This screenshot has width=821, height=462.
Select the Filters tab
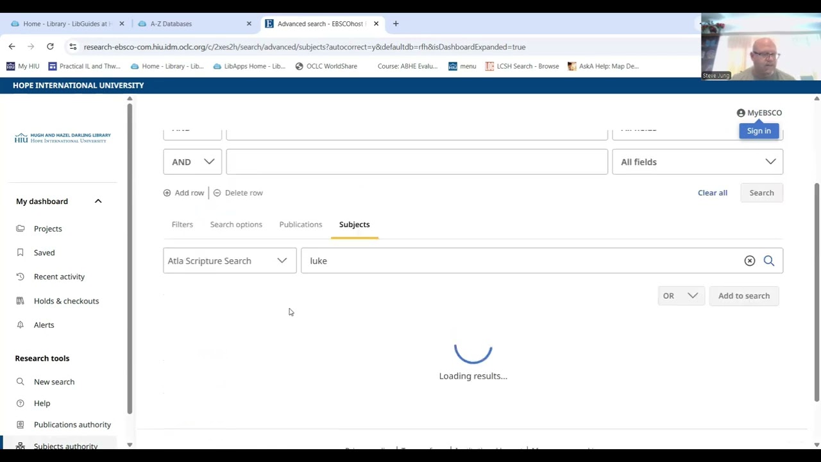pyautogui.click(x=182, y=225)
